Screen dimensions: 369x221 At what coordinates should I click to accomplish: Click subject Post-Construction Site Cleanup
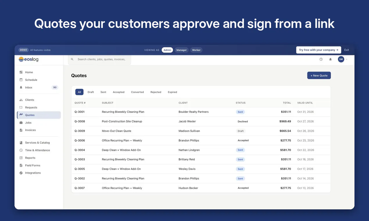[x=122, y=121]
